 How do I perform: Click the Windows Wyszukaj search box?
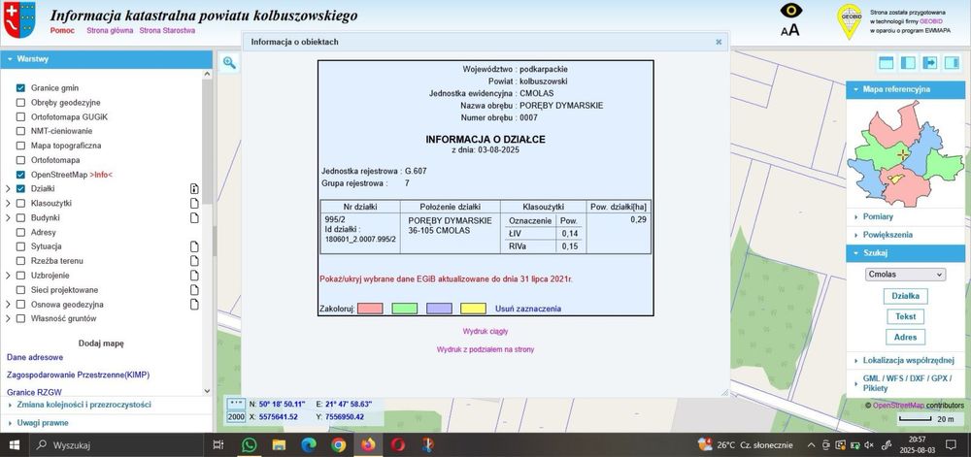(x=117, y=444)
